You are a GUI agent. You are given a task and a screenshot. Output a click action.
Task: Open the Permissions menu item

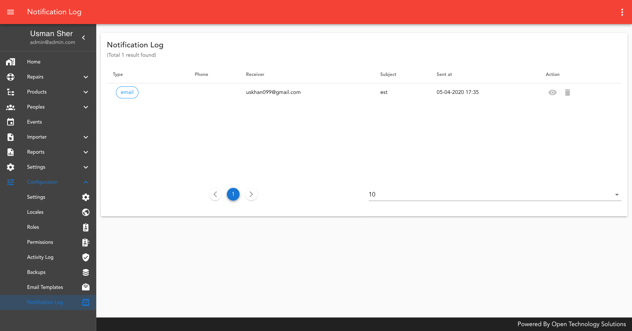48,242
